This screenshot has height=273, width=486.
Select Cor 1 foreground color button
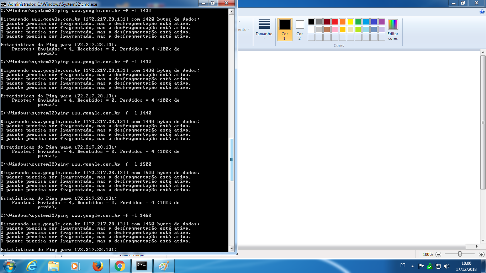point(285,30)
